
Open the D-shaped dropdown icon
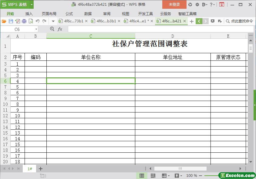(204, 5)
